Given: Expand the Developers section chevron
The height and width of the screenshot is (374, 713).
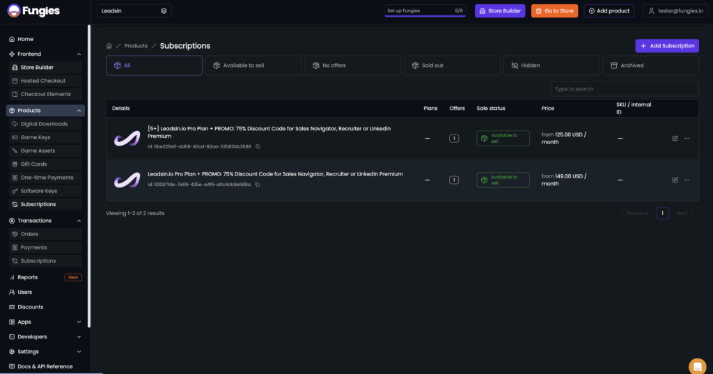Looking at the screenshot, I should coord(79,337).
